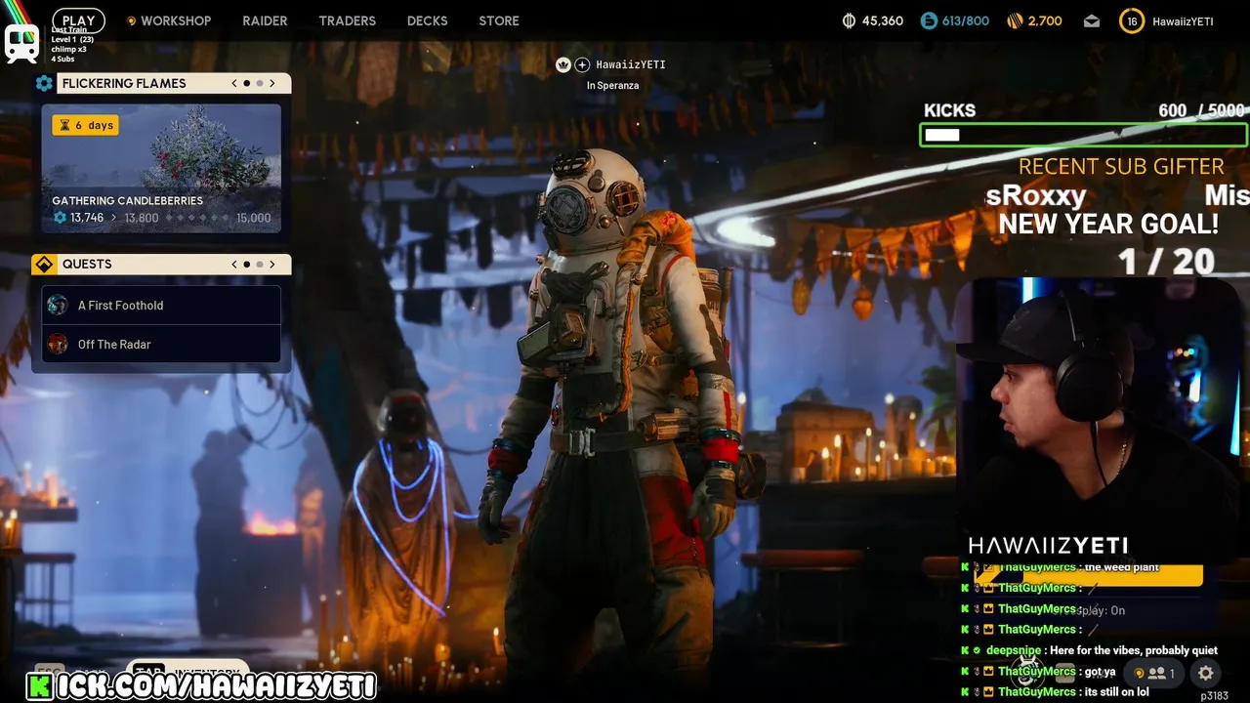1250x703 pixels.
Task: Click the Quests header chevron icon
Action: tap(44, 264)
